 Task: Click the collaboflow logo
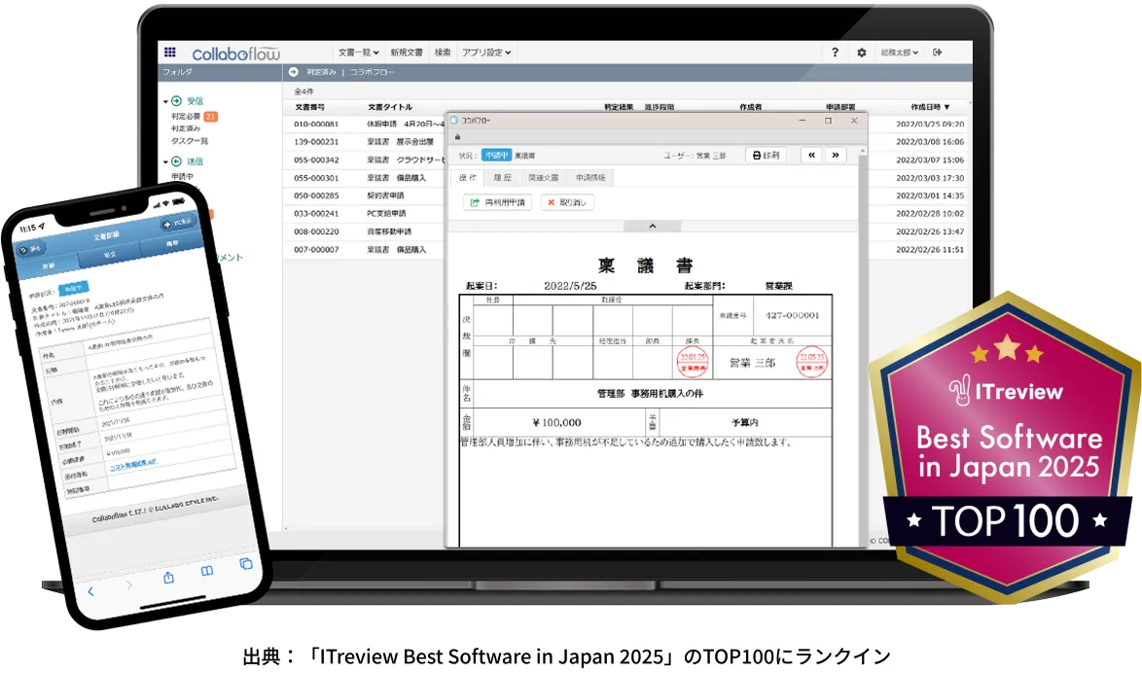236,53
